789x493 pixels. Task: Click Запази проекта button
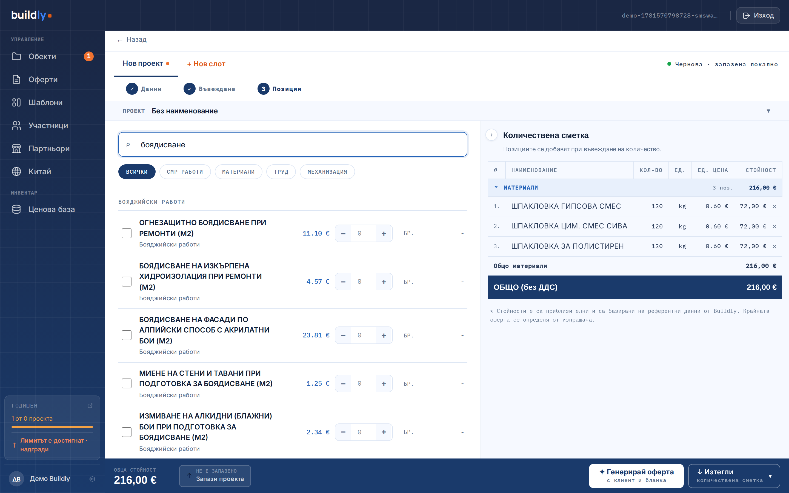click(x=215, y=476)
